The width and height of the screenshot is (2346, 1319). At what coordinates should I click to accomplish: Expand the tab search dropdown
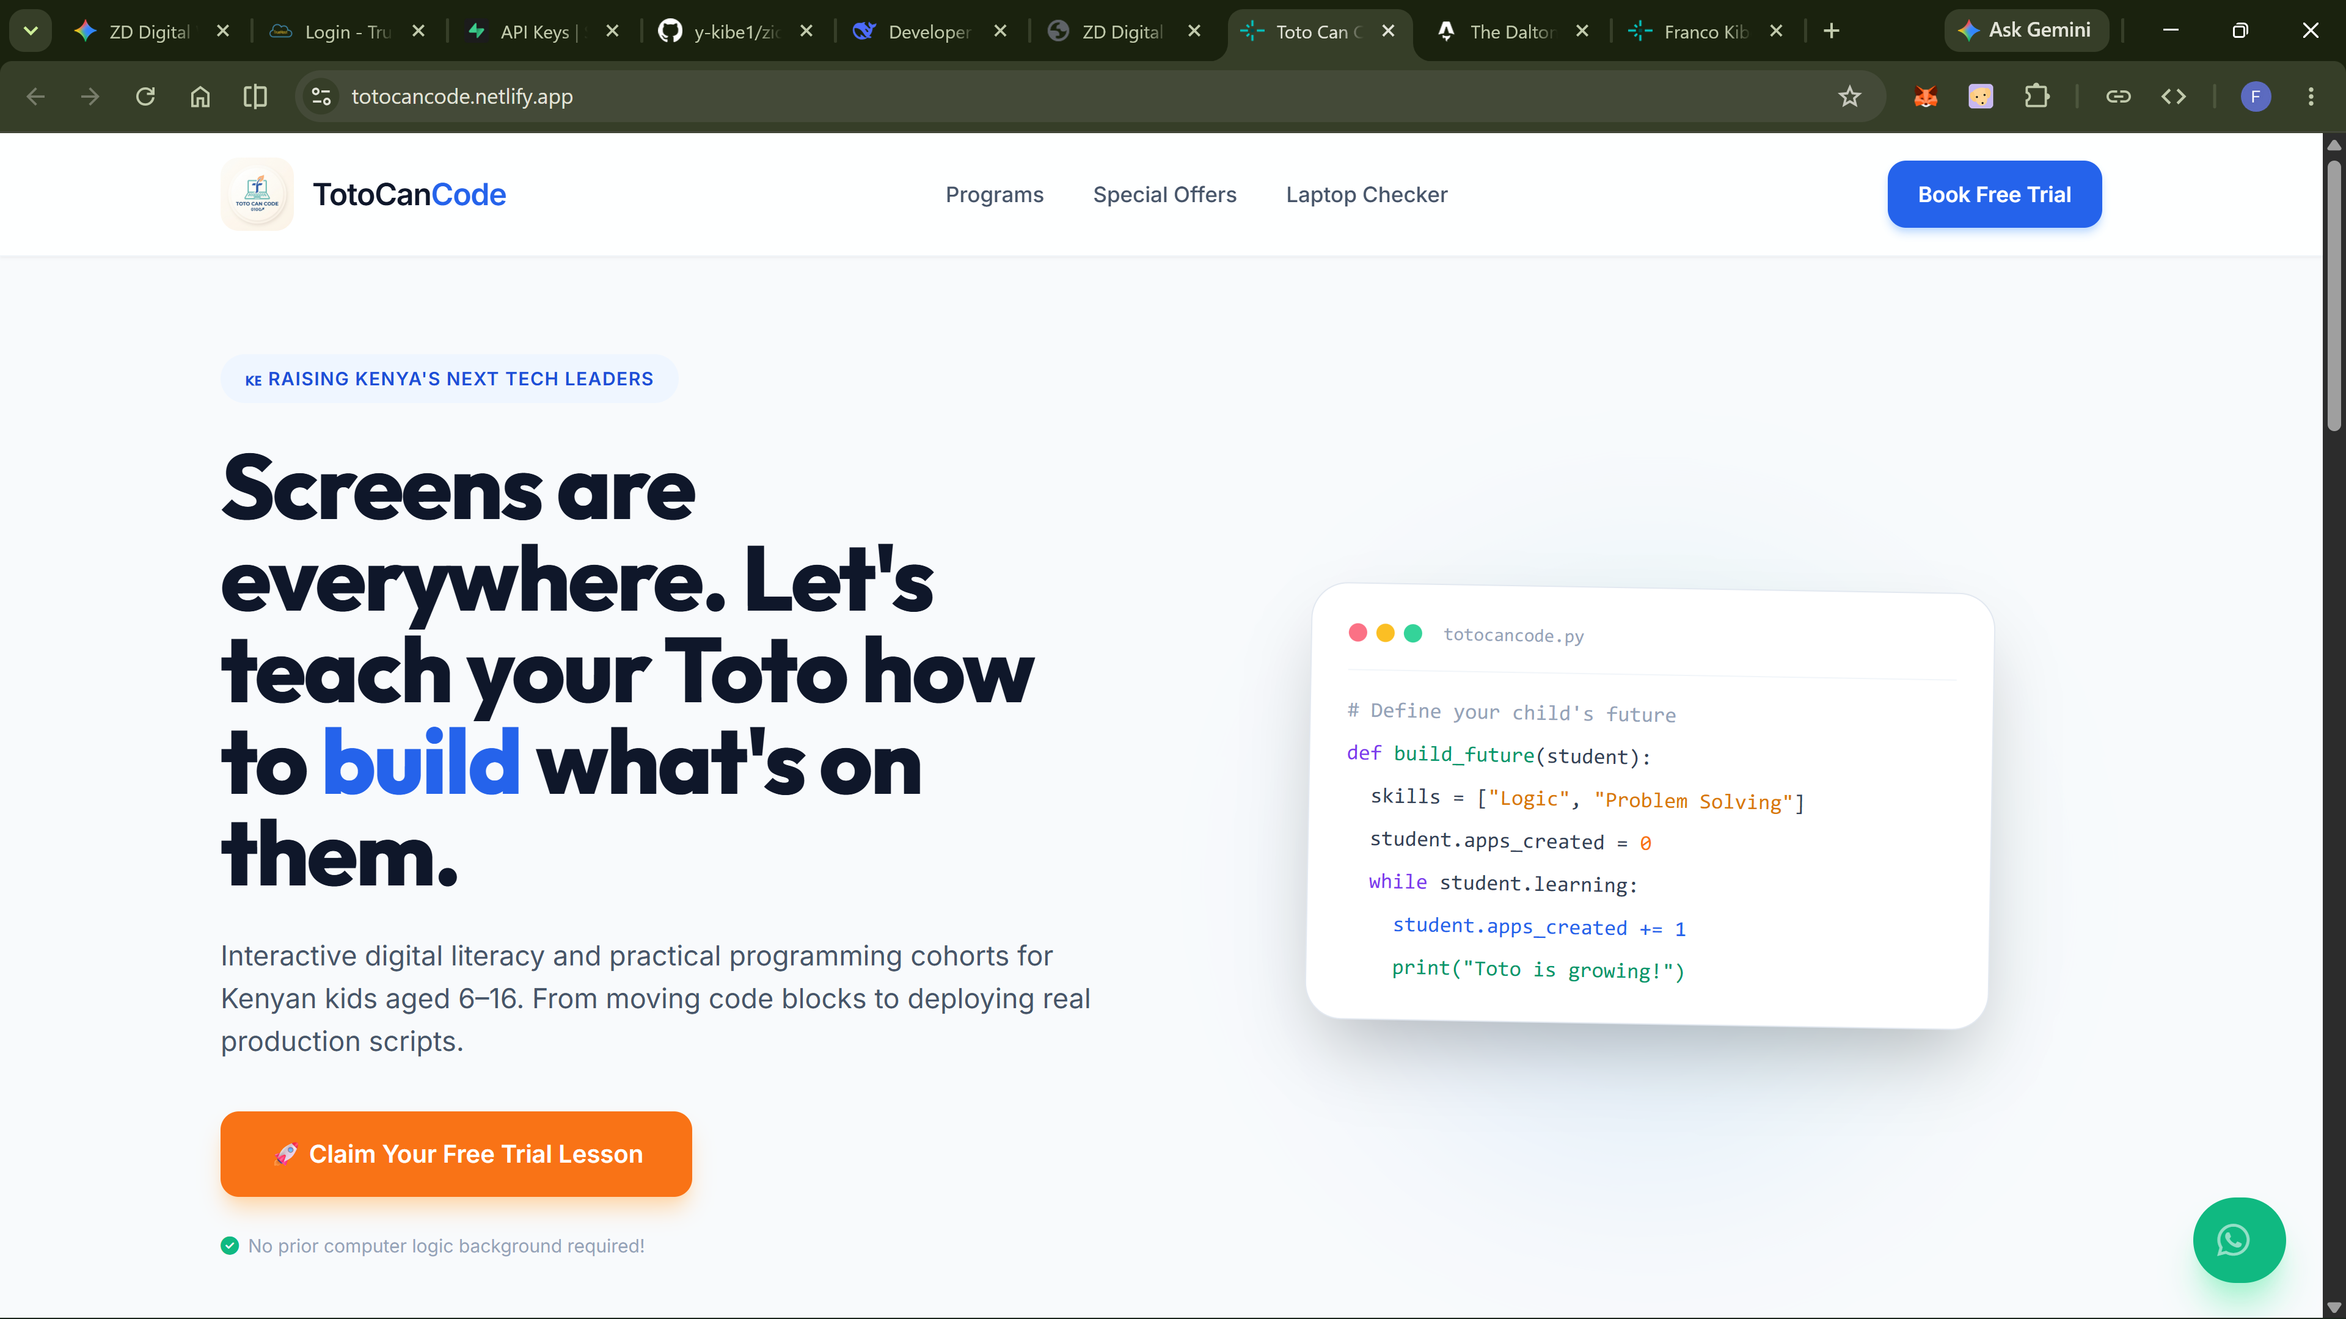click(x=31, y=31)
